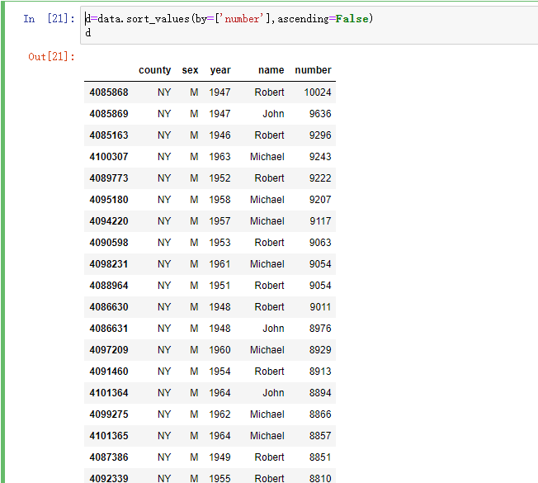
Task: Click name Robert in row 4090598
Action: click(x=269, y=243)
